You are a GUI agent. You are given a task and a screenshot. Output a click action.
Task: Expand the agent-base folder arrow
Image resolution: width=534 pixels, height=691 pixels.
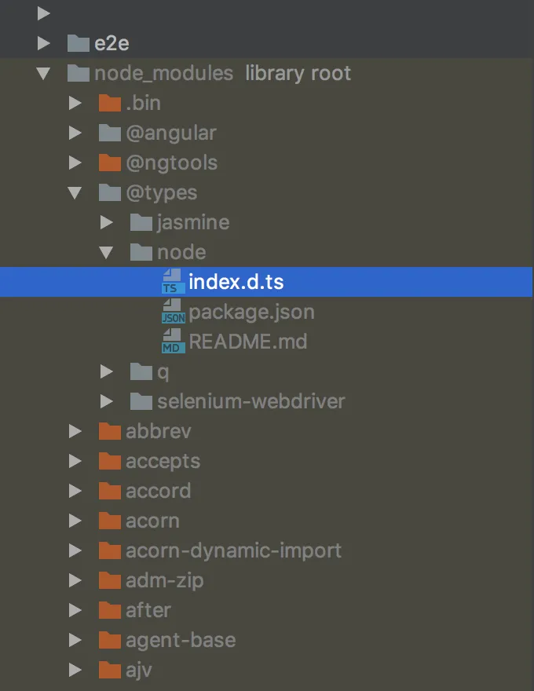tap(75, 640)
